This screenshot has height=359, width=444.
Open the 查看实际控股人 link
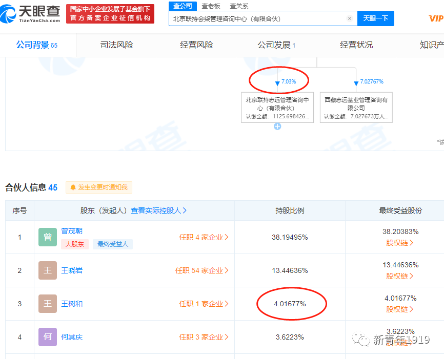(x=158, y=210)
